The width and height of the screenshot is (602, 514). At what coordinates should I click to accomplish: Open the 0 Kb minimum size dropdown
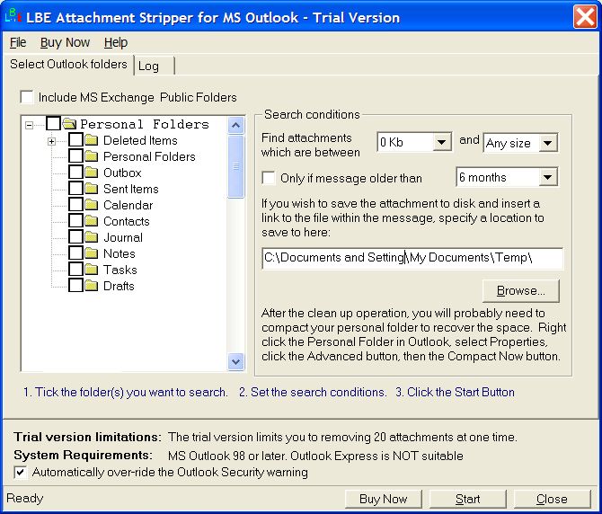click(x=441, y=142)
